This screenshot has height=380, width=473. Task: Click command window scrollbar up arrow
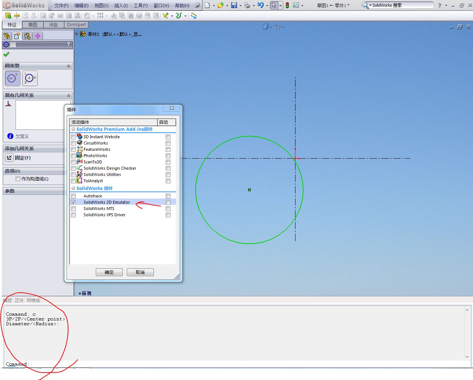pyautogui.click(x=467, y=310)
